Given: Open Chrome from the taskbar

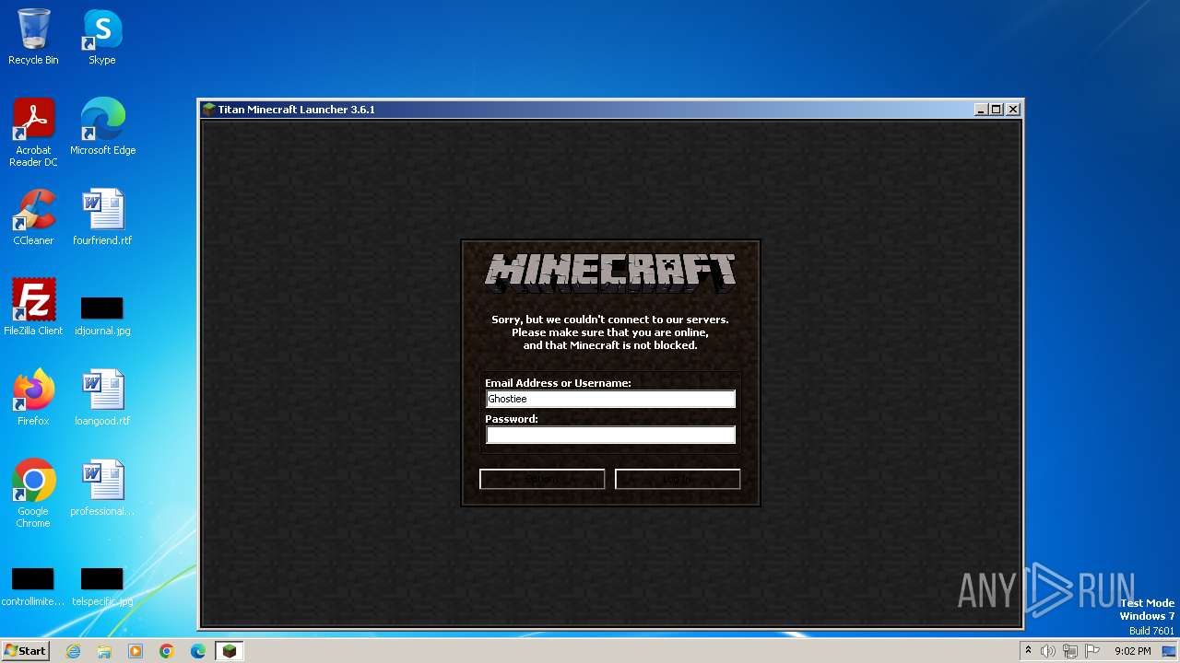Looking at the screenshot, I should point(167,651).
